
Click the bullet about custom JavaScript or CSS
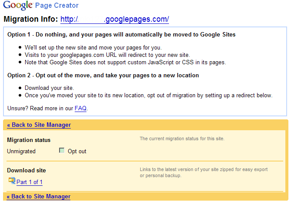126,63
